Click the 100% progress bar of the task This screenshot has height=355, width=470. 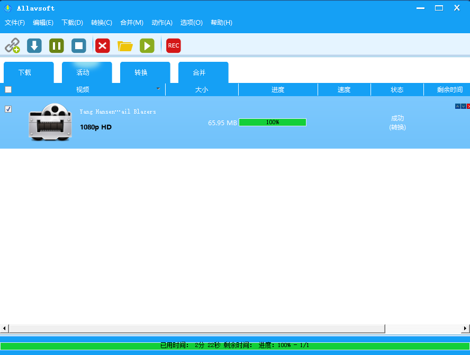(272, 123)
